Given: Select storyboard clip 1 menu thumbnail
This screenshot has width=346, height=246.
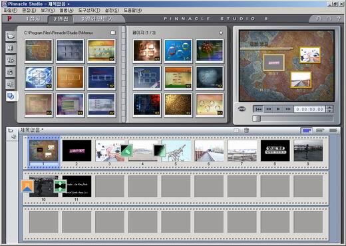Looking at the screenshot, I should pos(43,150).
